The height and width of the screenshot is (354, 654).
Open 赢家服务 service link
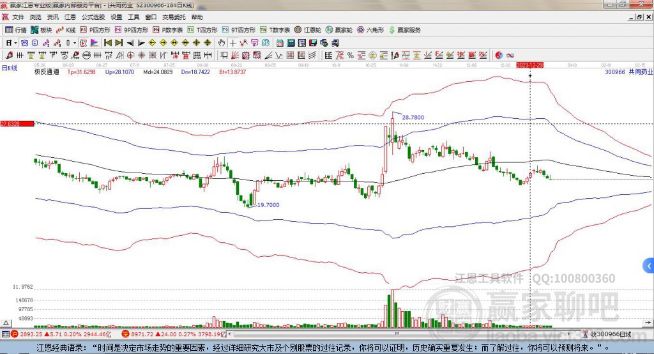click(x=404, y=30)
